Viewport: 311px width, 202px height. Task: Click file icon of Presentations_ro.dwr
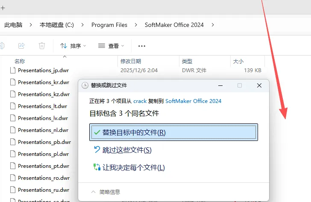point(13,178)
